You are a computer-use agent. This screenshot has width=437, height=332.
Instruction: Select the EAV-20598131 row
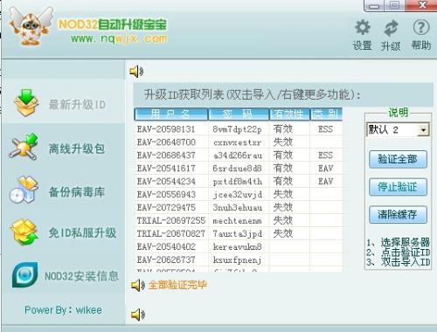(x=239, y=129)
